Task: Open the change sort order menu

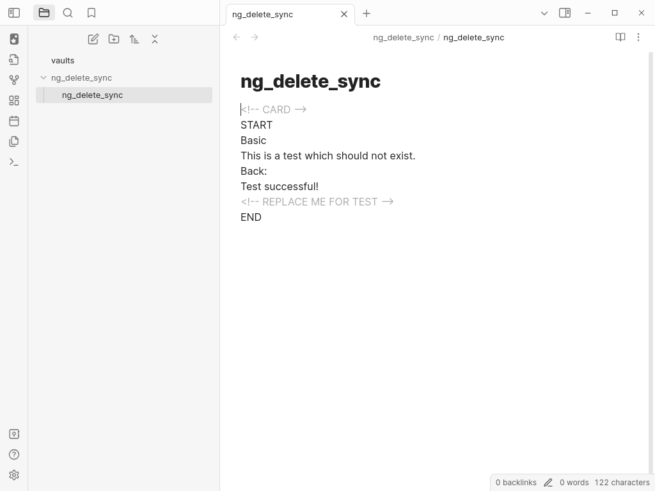Action: click(x=134, y=39)
